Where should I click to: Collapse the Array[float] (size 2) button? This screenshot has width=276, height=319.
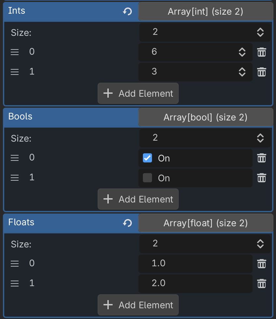pos(205,223)
